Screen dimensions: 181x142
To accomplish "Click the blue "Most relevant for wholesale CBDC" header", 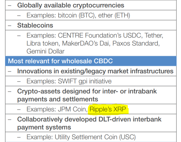I will [x=60, y=61].
